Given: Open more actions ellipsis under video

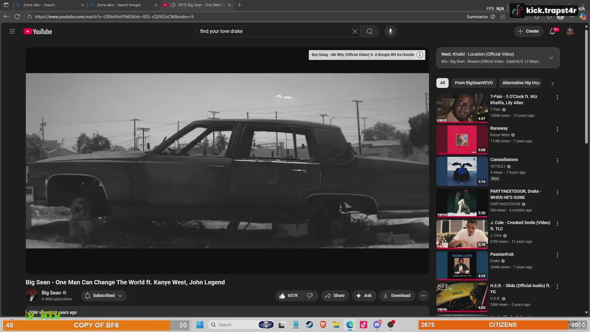Looking at the screenshot, I should click(424, 296).
